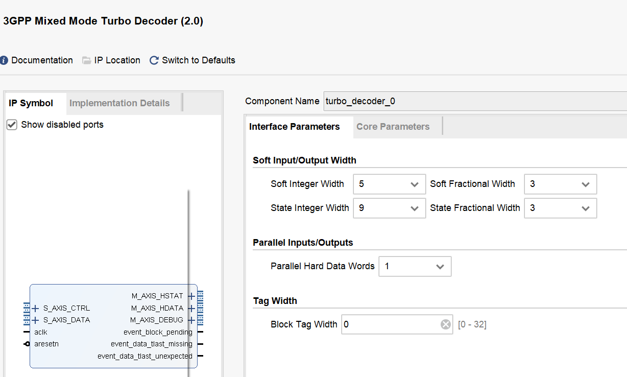The height and width of the screenshot is (377, 627).
Task: Expand the M_AXIS_HSTAT port plus icon
Action: (191, 296)
